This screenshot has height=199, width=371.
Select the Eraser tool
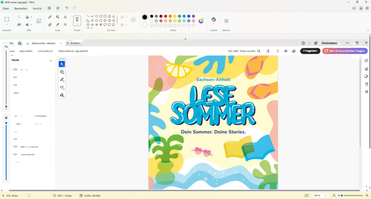(50, 24)
